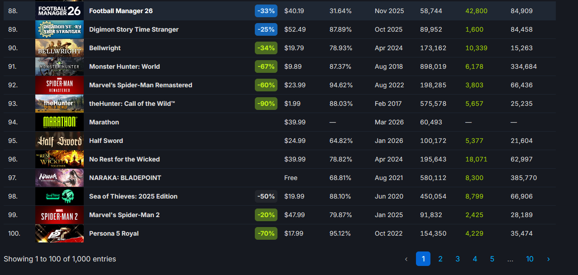This screenshot has width=578, height=275.
Task: Click the 95.12% rating for Persona 5 Royal
Action: [341, 233]
